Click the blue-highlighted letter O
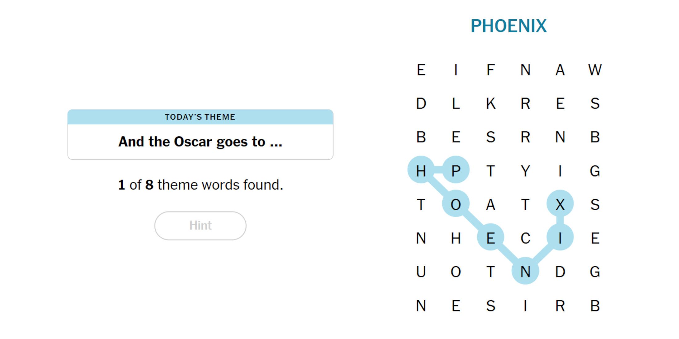This screenshot has height=339, width=679. point(456,204)
